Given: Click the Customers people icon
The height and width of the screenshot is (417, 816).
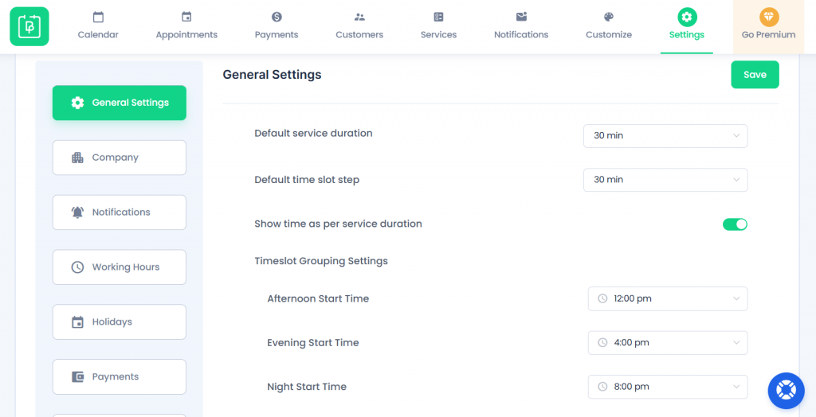Looking at the screenshot, I should 359,18.
